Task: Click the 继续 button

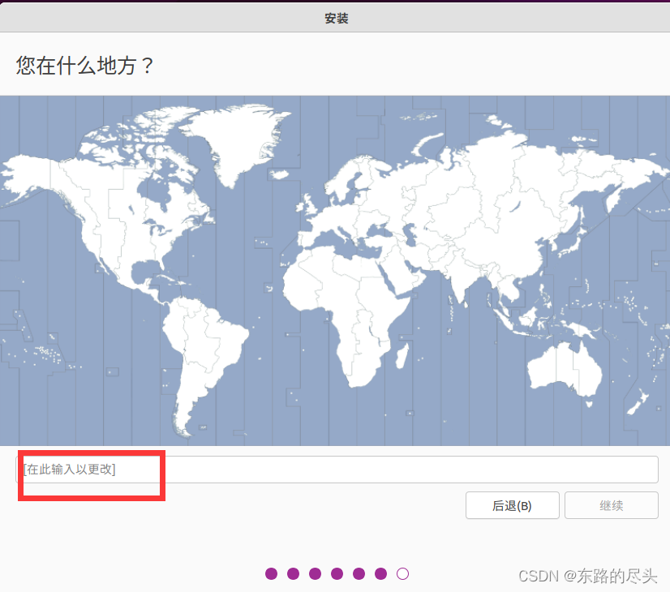Action: (611, 505)
